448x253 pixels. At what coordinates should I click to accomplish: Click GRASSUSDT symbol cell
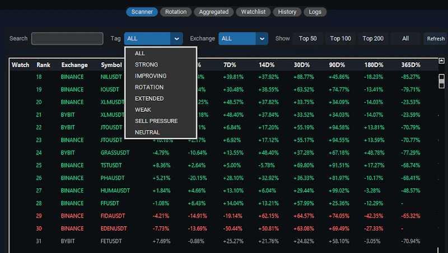115,153
